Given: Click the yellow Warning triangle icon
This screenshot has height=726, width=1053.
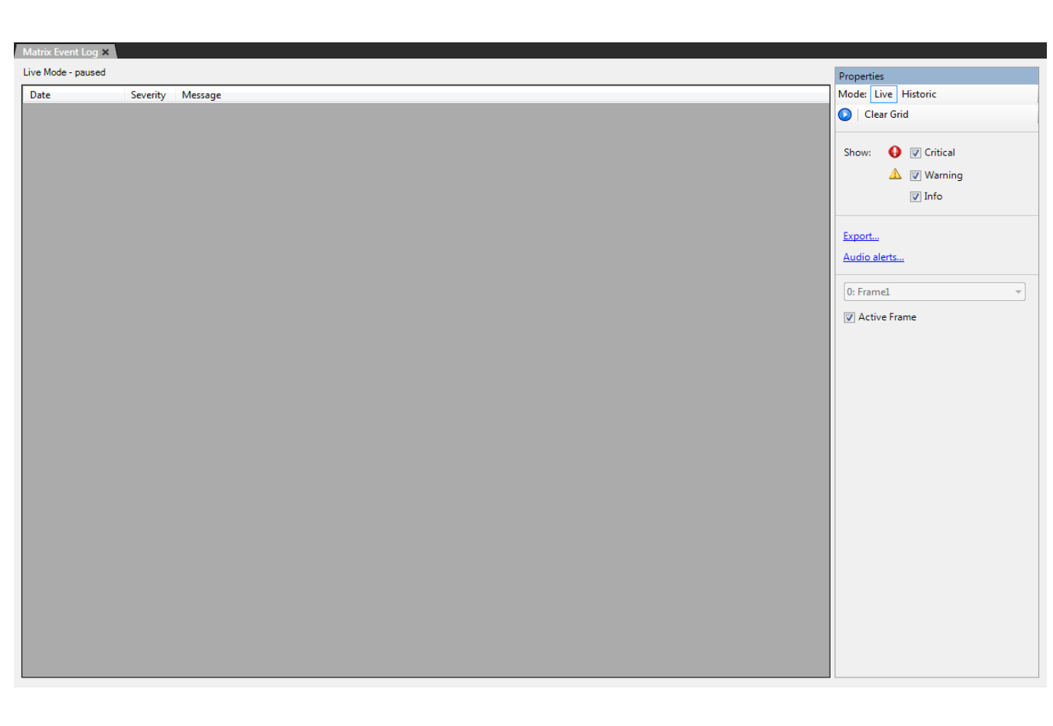Looking at the screenshot, I should (x=894, y=174).
